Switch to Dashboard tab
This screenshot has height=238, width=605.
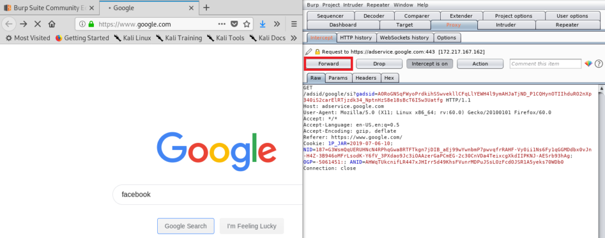tap(343, 25)
